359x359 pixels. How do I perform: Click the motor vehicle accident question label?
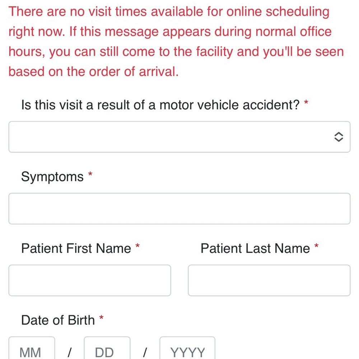tap(160, 105)
